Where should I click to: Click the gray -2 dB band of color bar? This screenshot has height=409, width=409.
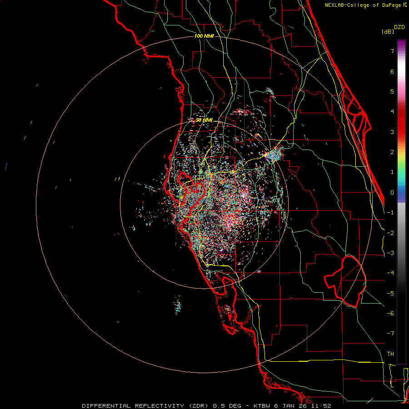point(401,233)
